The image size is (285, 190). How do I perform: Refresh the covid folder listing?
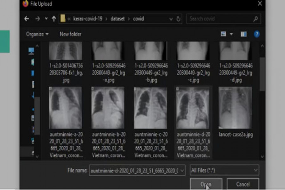[x=179, y=19]
